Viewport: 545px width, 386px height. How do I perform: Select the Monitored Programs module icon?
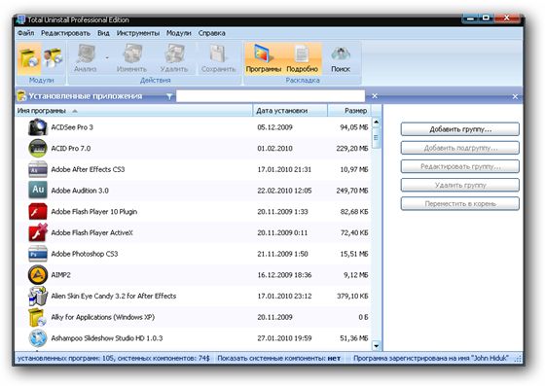click(x=53, y=58)
